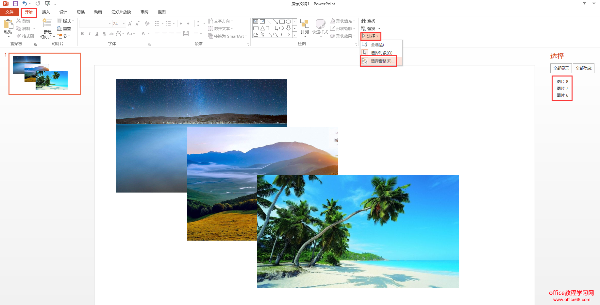Open the Insert (插入) ribbon tab
This screenshot has width=600, height=305.
[x=46, y=12]
